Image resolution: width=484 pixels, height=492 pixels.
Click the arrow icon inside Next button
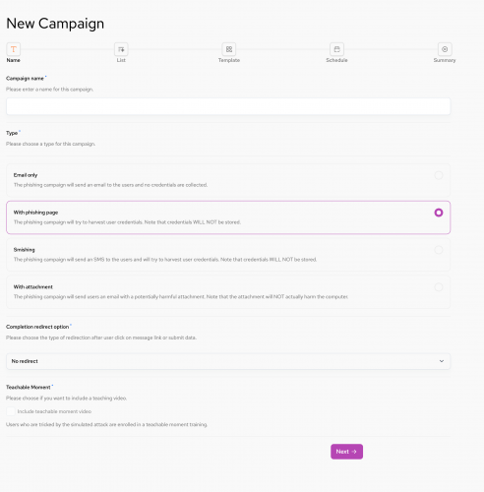354,452
